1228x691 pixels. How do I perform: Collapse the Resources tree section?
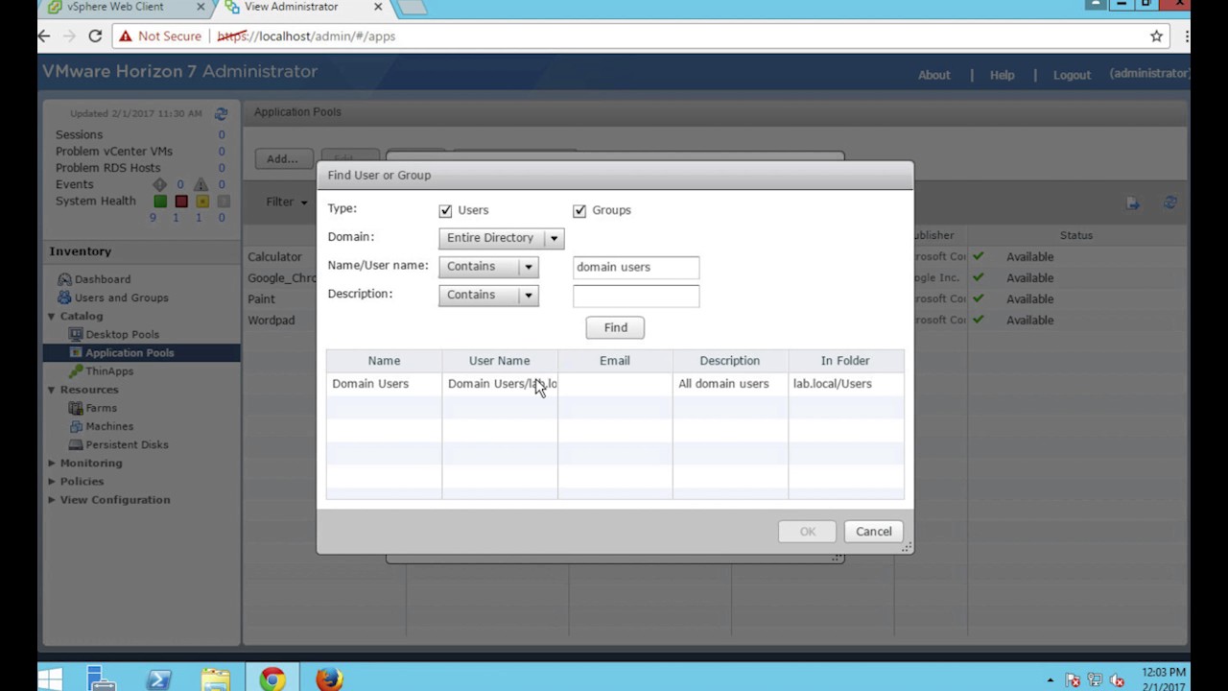coord(52,390)
